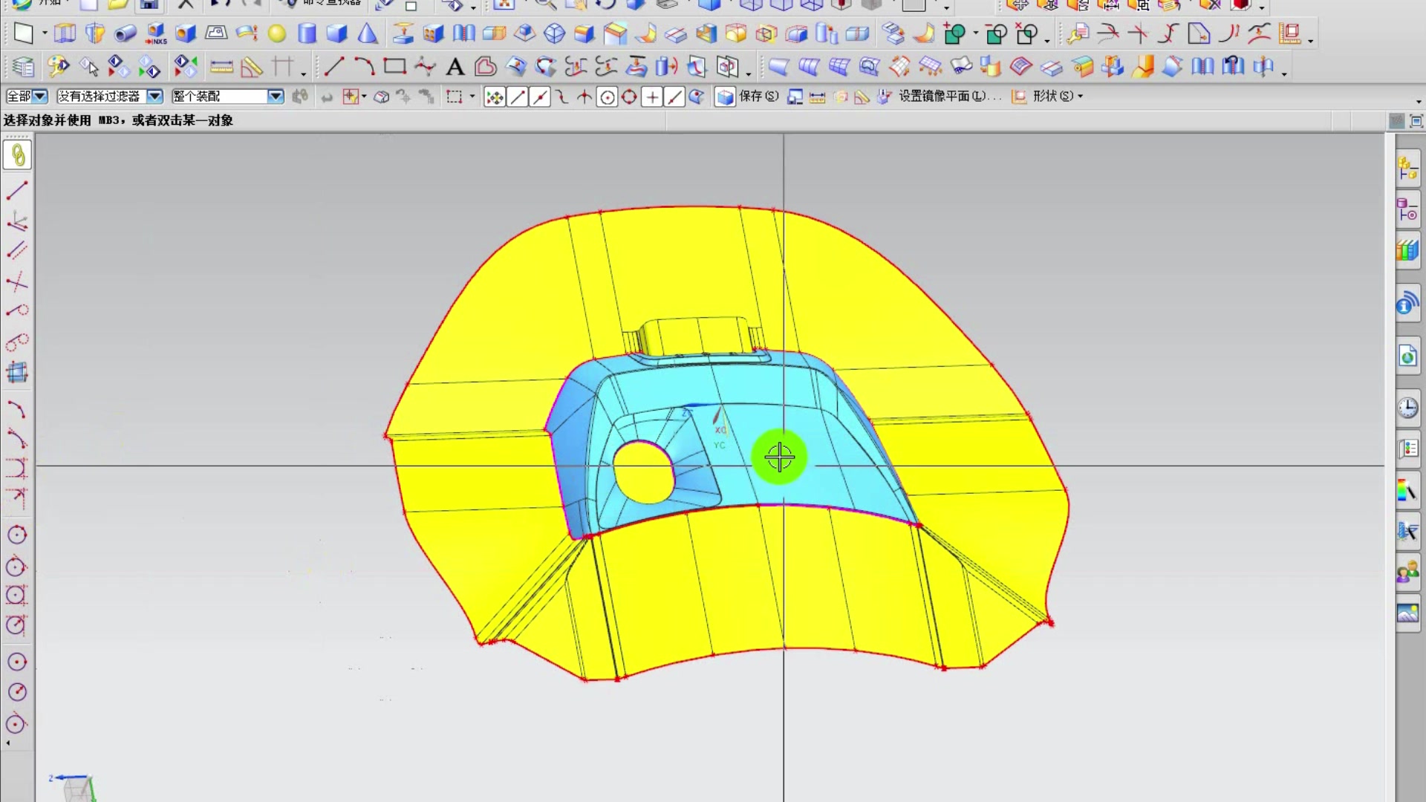Open the History clock panel icon
This screenshot has height=802, width=1426.
(x=1407, y=408)
